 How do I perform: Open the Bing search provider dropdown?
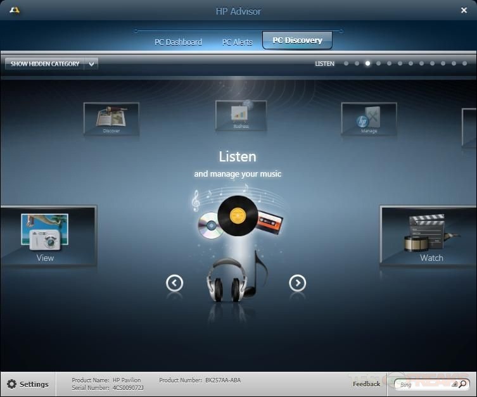pyautogui.click(x=454, y=384)
